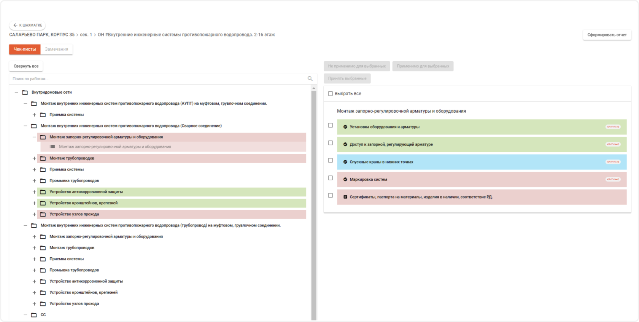Click list icon of the Монтаж запорно-регулировочной арматуры child row
The width and height of the screenshot is (639, 322).
click(x=52, y=147)
